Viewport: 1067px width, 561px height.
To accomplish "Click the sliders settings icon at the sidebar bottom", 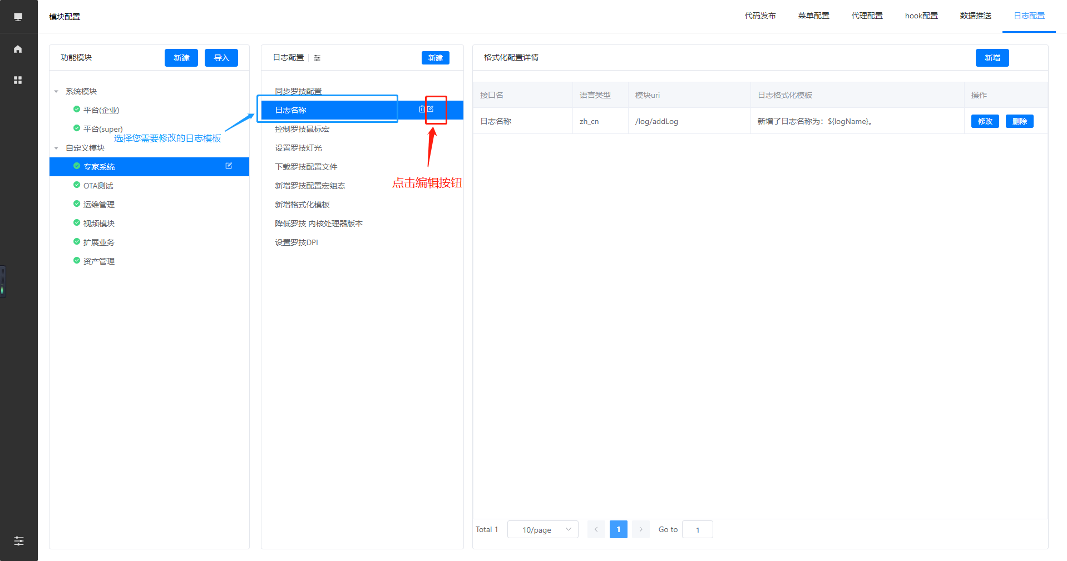I will (18, 540).
